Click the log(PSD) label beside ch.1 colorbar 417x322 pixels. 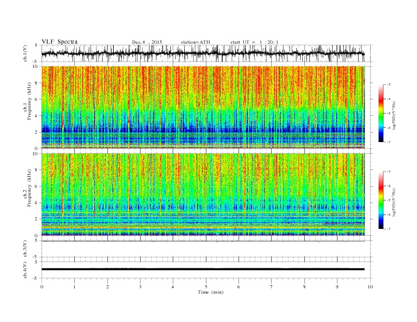coord(394,115)
